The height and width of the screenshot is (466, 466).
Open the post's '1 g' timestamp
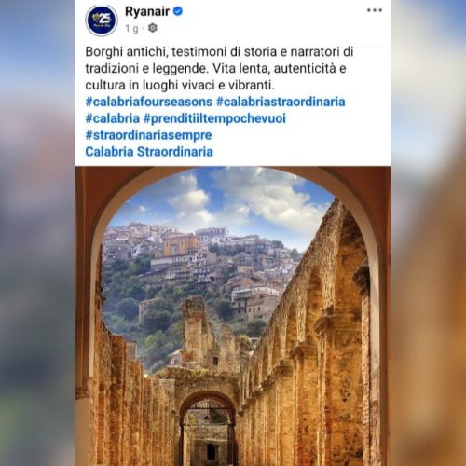tap(131, 29)
